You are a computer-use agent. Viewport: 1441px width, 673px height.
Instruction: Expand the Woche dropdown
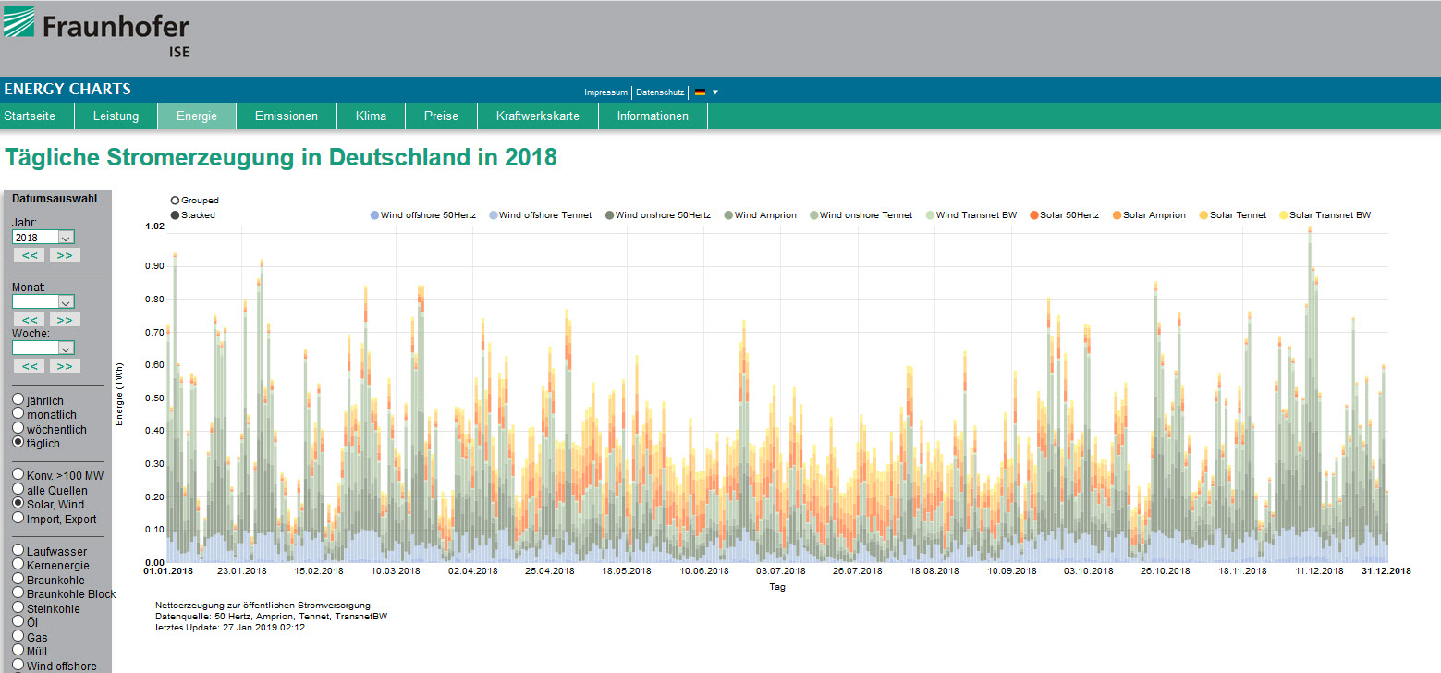coord(43,348)
